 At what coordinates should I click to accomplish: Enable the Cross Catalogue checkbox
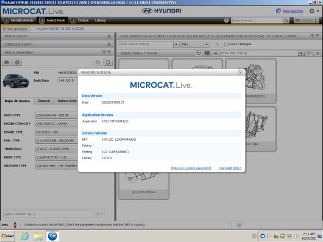pyautogui.click(x=226, y=44)
